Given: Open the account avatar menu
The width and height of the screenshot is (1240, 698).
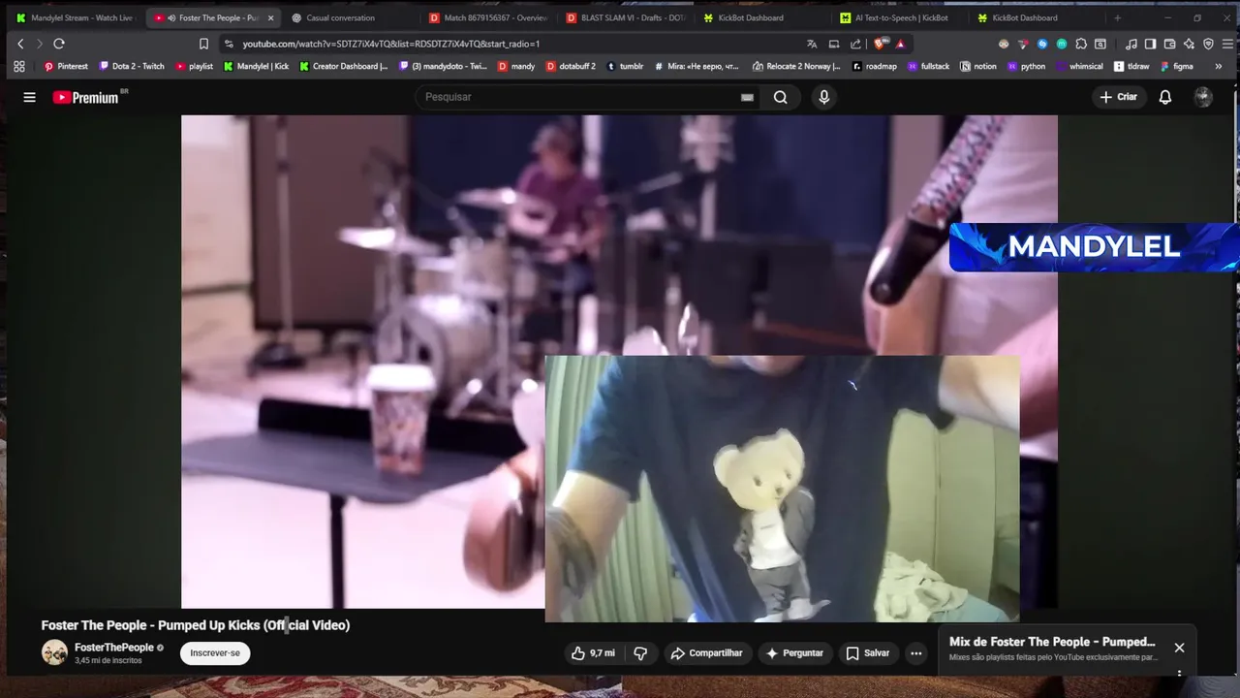Looking at the screenshot, I should tap(1203, 97).
